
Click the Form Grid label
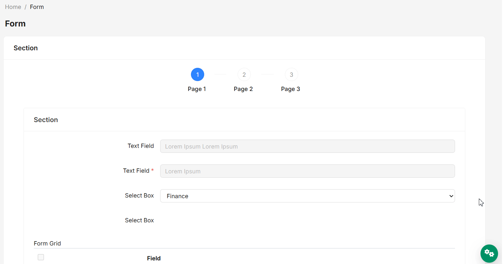pos(47,243)
